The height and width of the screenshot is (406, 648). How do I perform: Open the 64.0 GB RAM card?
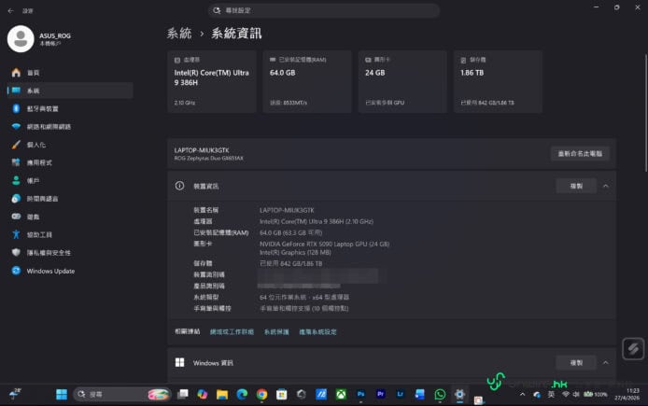[307, 82]
